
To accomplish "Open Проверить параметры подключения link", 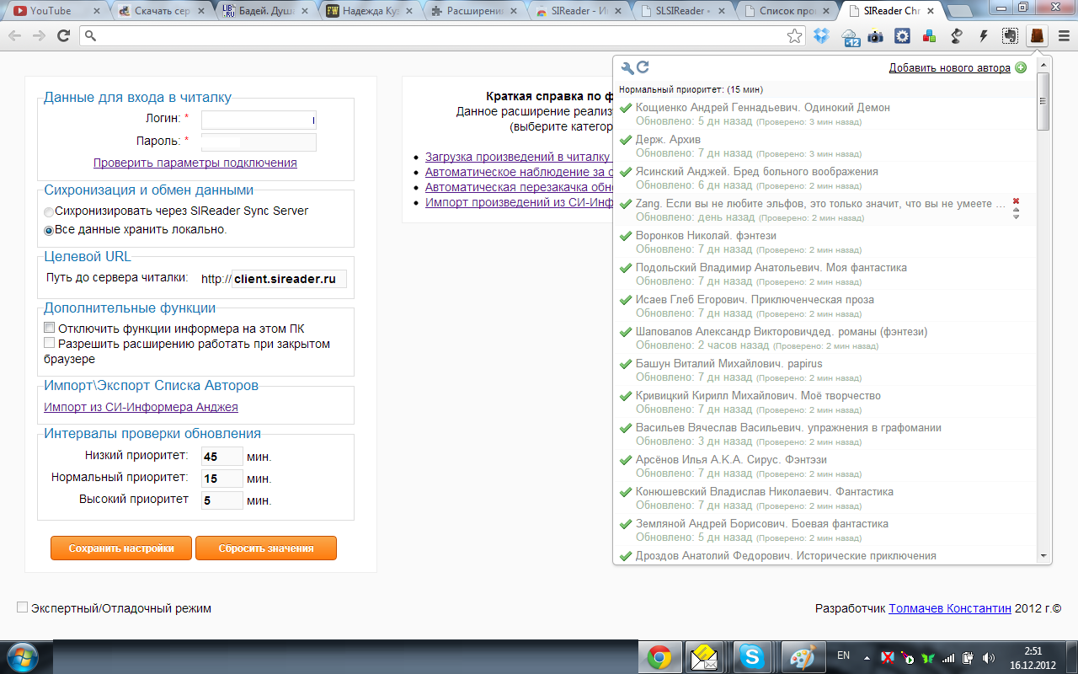I will point(195,163).
